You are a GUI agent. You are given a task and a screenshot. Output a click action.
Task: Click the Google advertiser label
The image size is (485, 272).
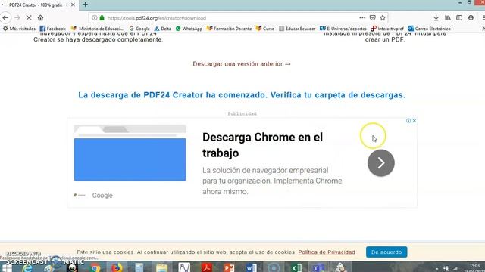[x=102, y=196]
